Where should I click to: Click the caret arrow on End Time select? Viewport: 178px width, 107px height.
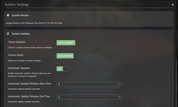(x=119, y=97)
